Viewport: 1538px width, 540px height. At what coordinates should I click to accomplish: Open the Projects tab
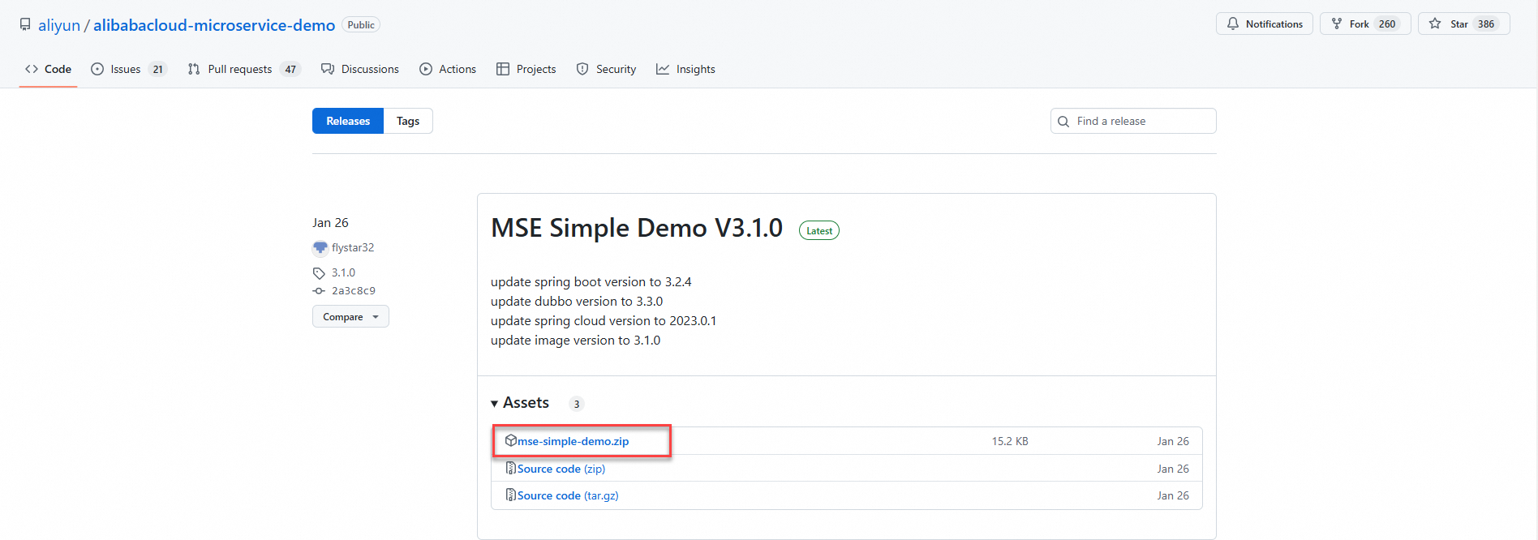tap(526, 69)
